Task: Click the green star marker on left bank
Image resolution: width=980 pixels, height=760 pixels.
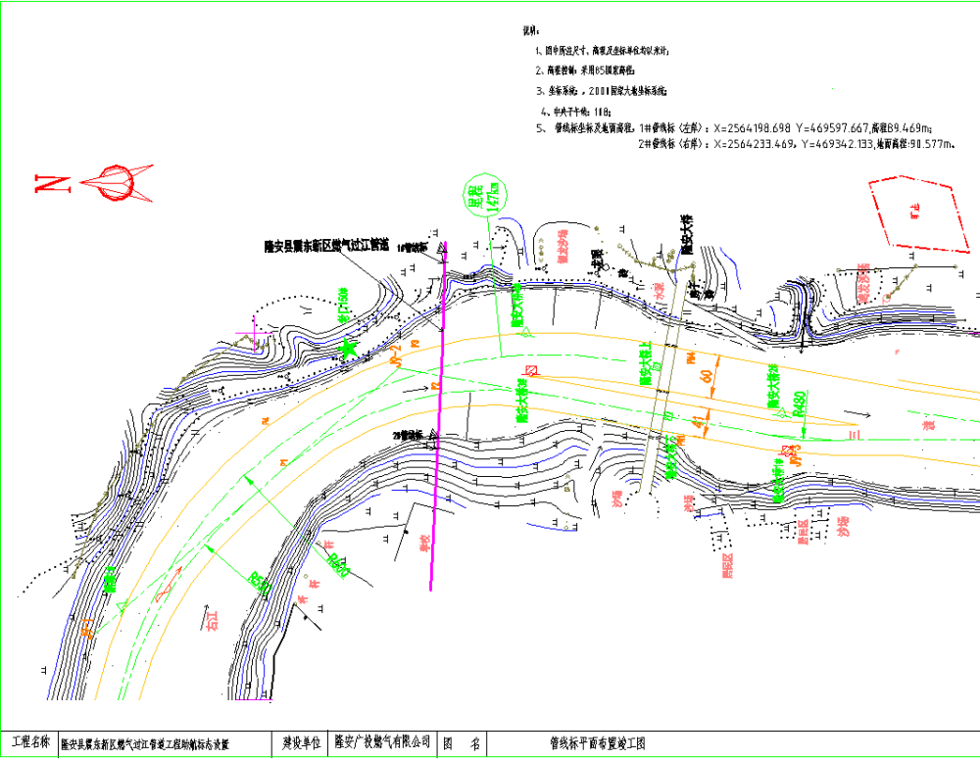Action: click(346, 349)
